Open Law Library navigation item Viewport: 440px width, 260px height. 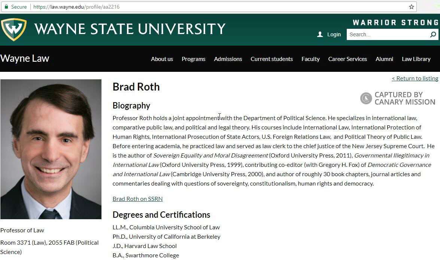[x=416, y=59]
